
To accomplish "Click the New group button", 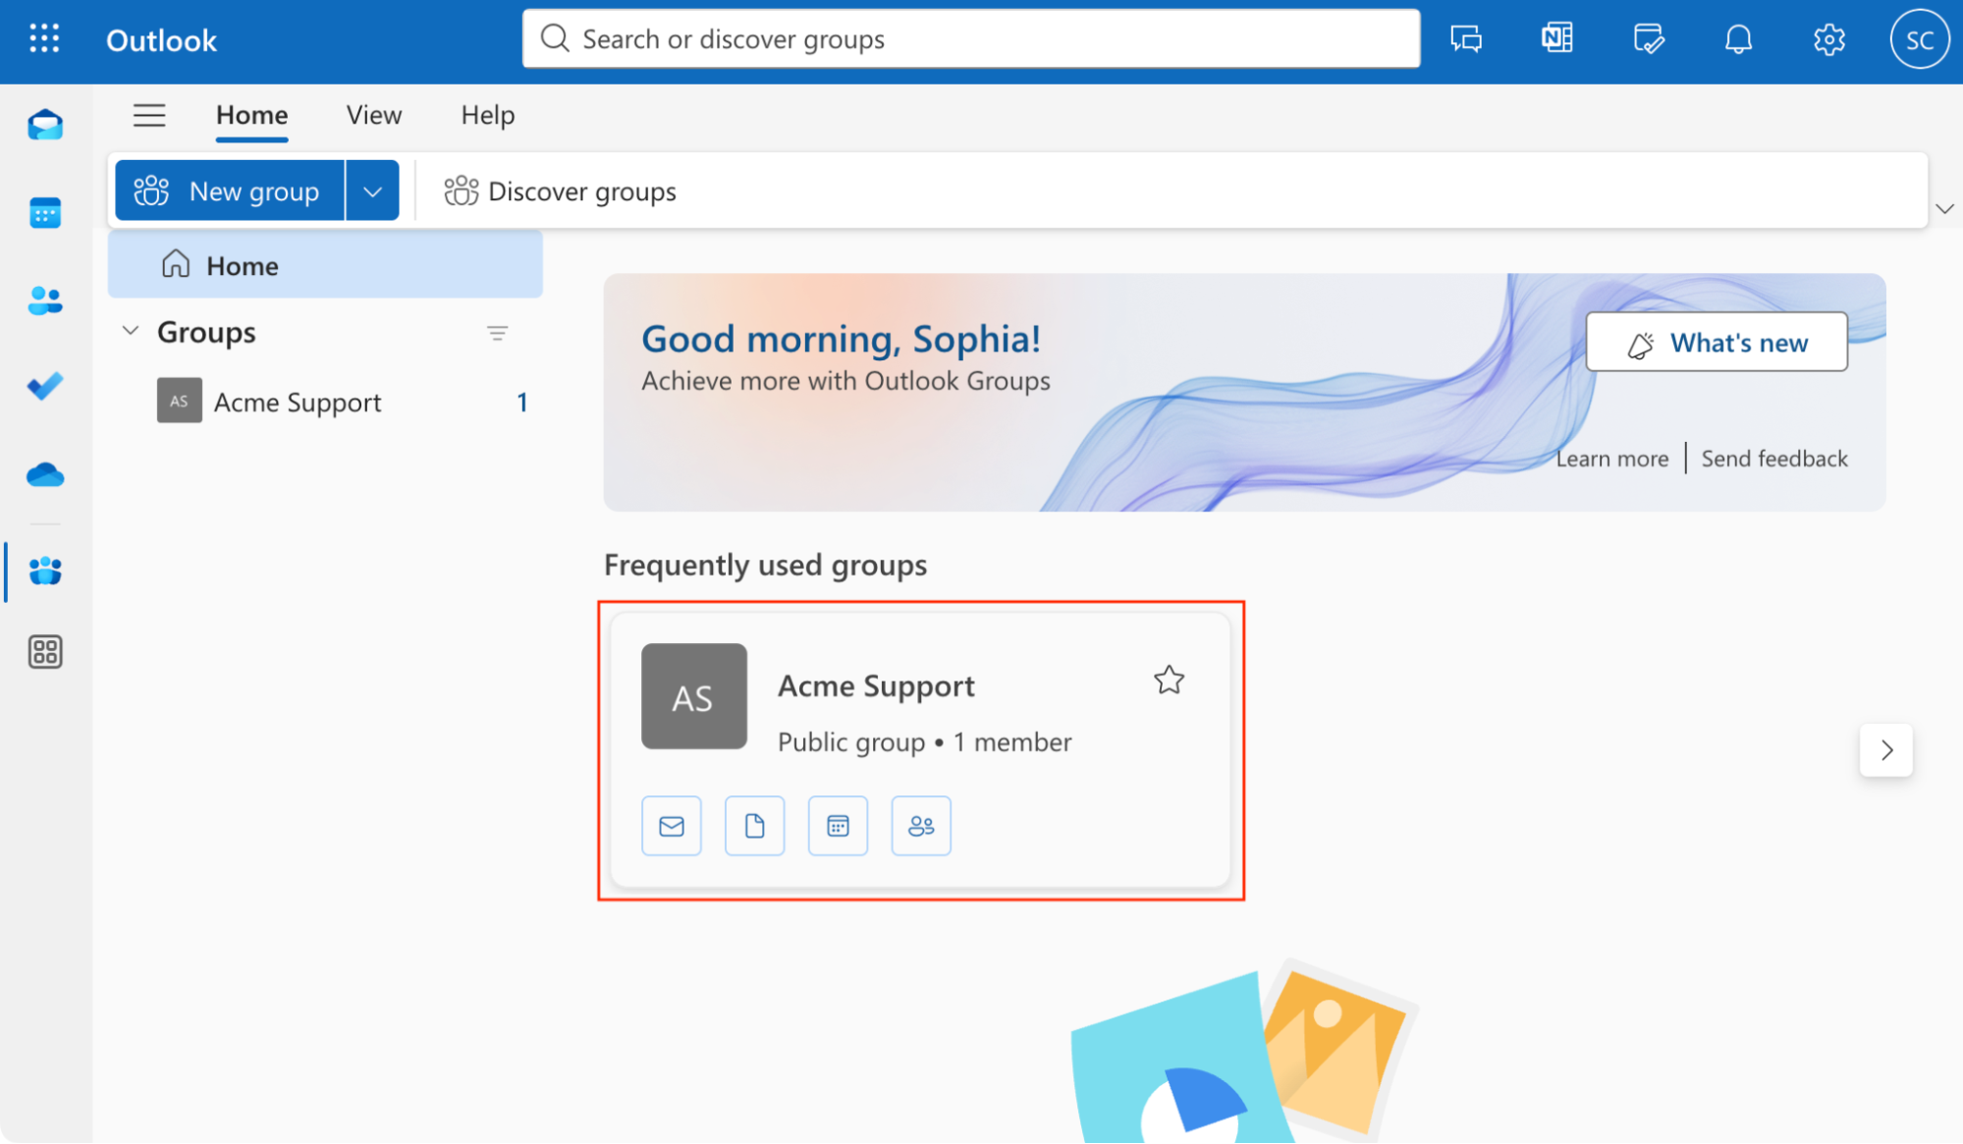I will click(x=230, y=191).
